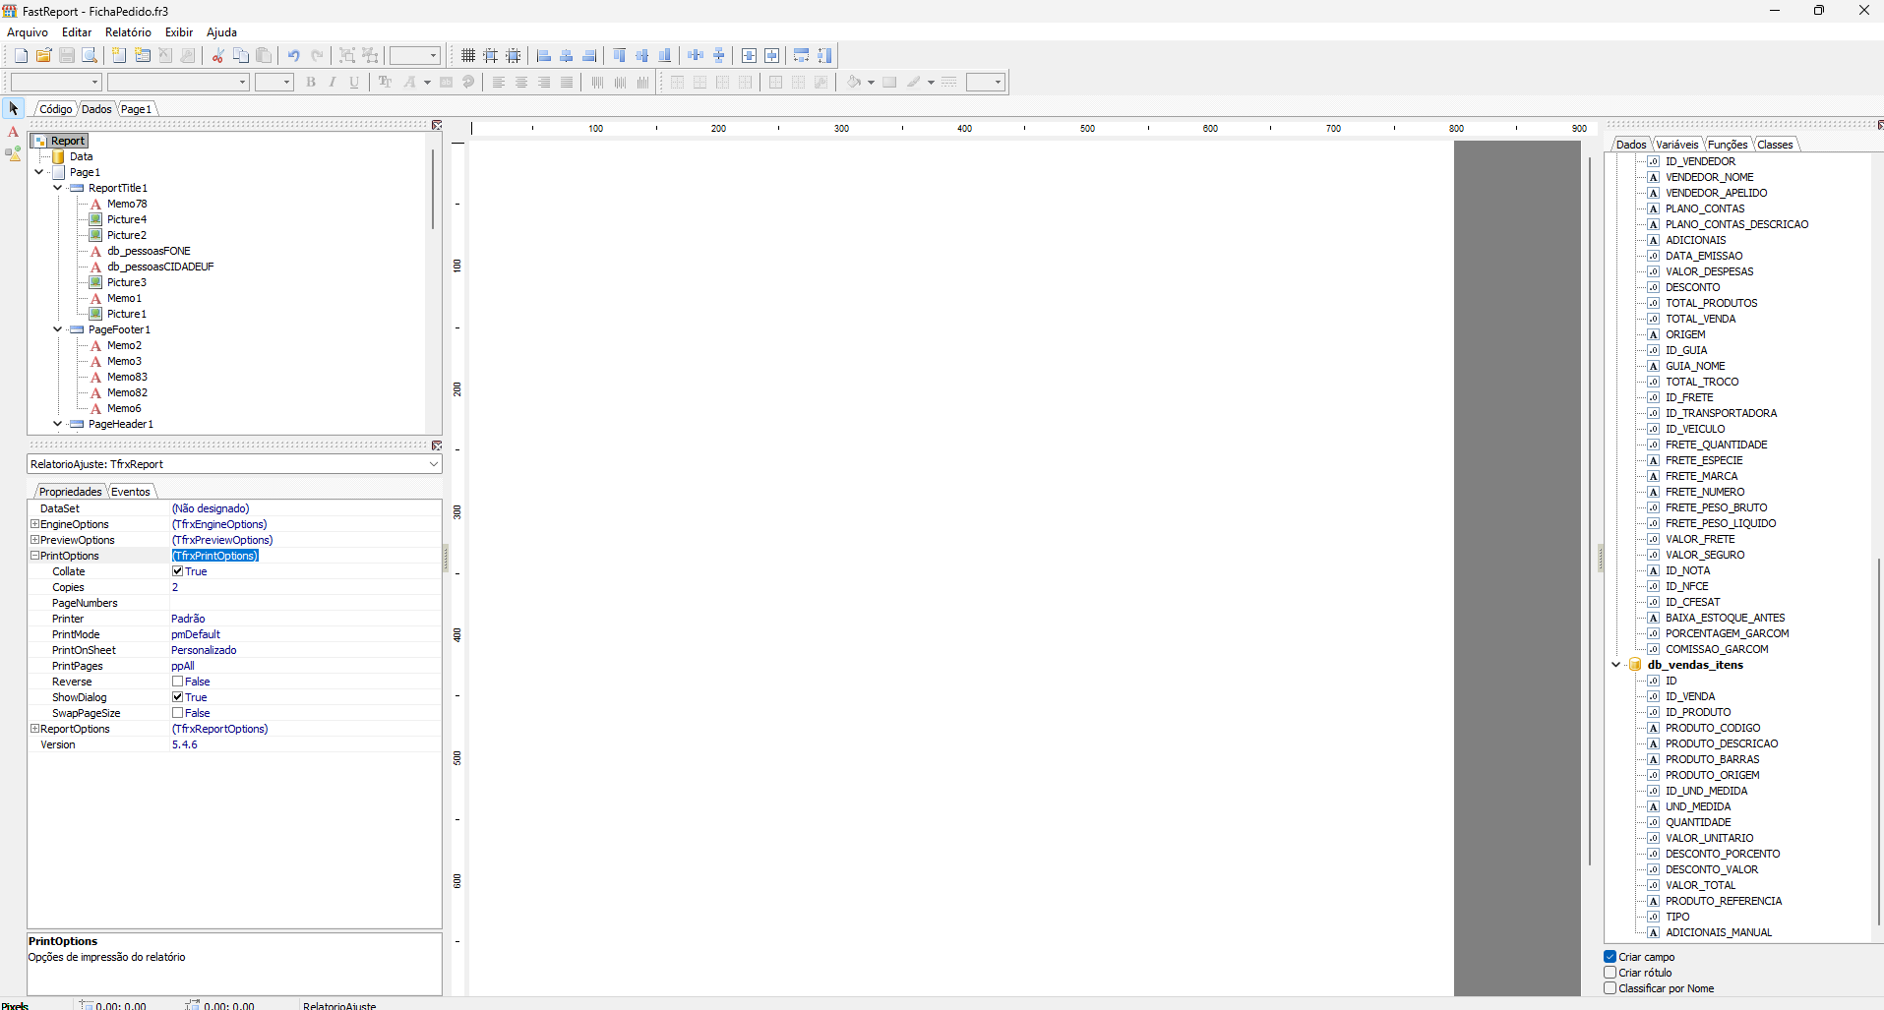
Task: Toggle the Show Grid icon
Action: (468, 55)
